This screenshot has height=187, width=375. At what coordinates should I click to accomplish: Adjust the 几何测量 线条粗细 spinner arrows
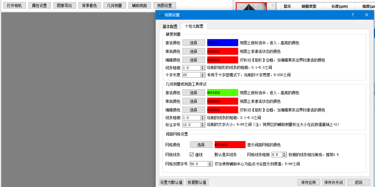(203, 118)
